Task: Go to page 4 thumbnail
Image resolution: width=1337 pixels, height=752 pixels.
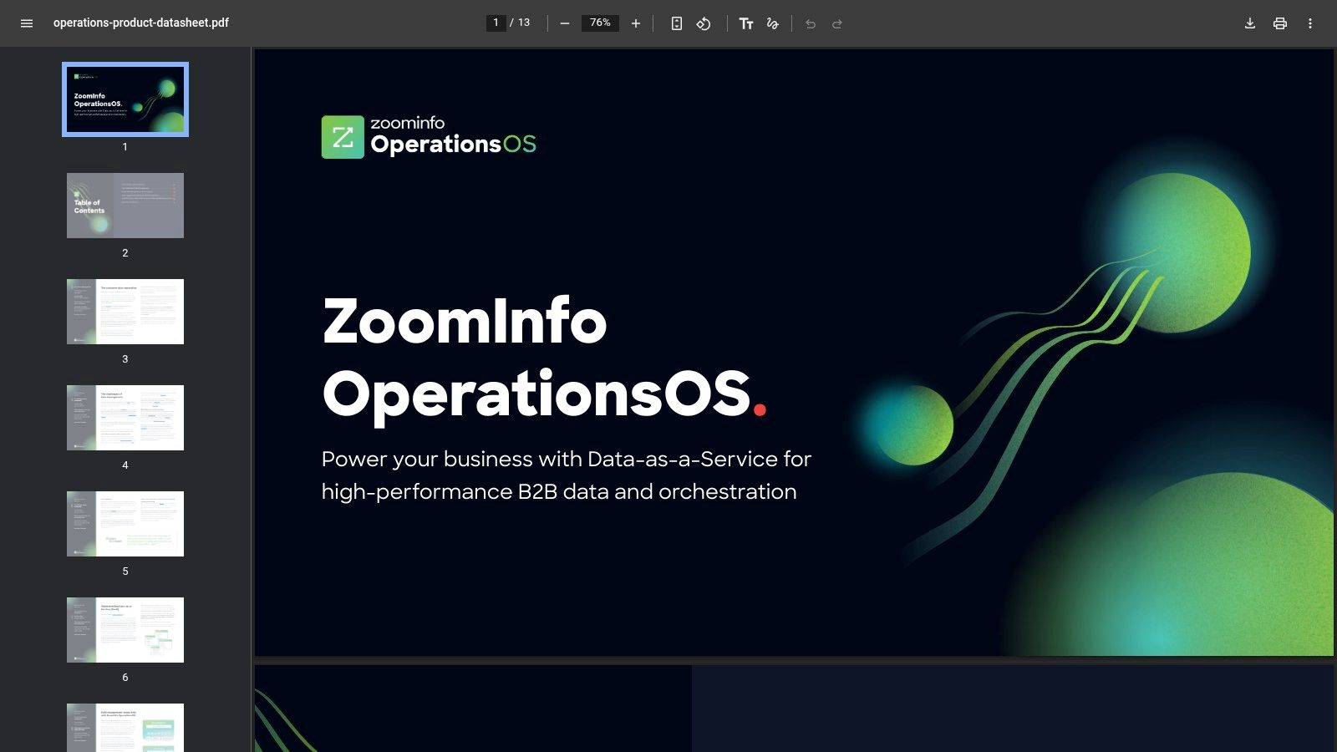Action: pyautogui.click(x=125, y=418)
